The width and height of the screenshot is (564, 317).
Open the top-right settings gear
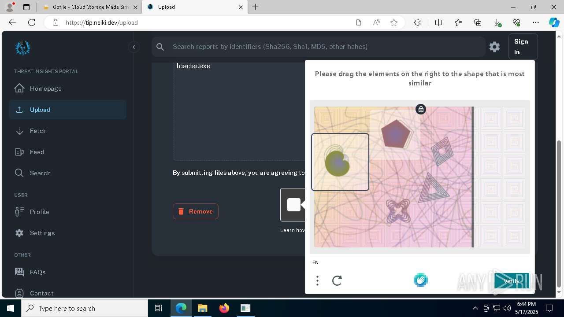click(x=494, y=47)
